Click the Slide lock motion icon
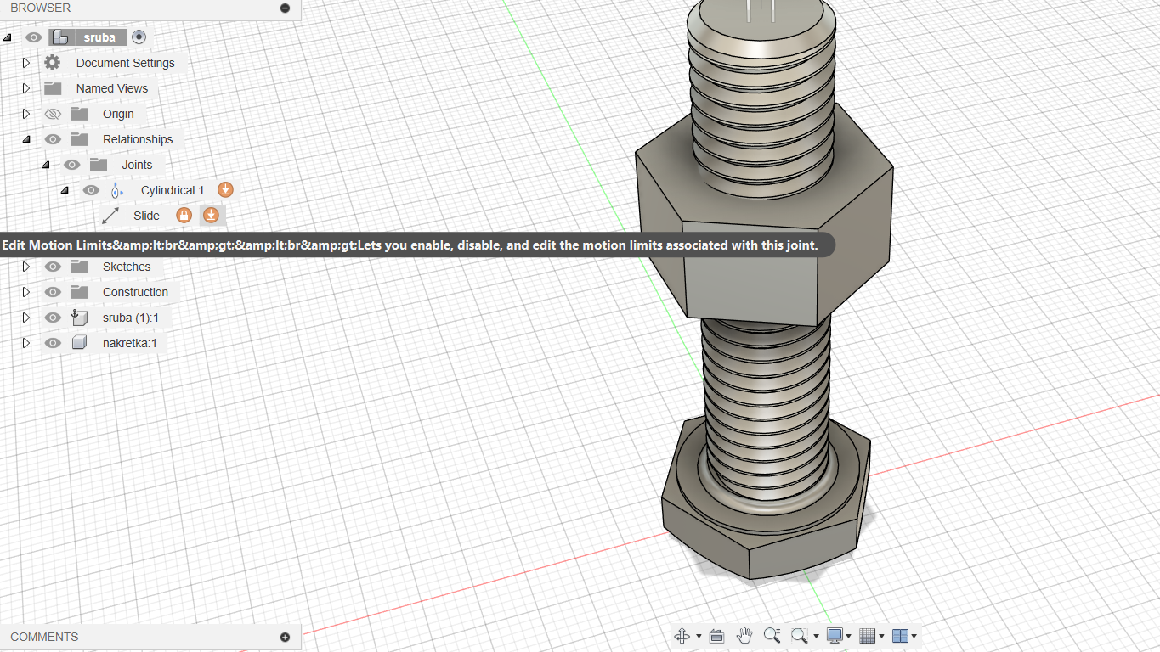 184,216
